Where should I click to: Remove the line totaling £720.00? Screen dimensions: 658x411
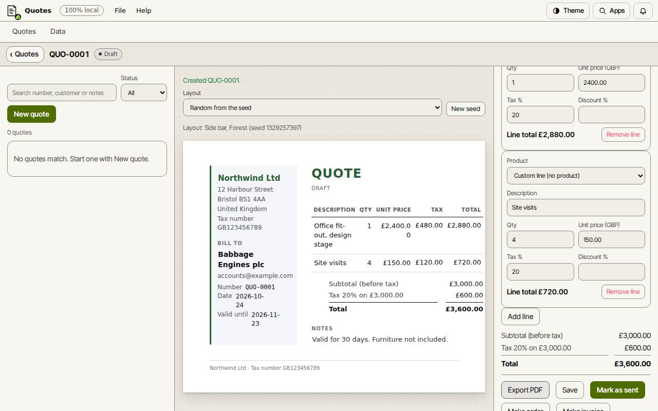[x=623, y=292]
